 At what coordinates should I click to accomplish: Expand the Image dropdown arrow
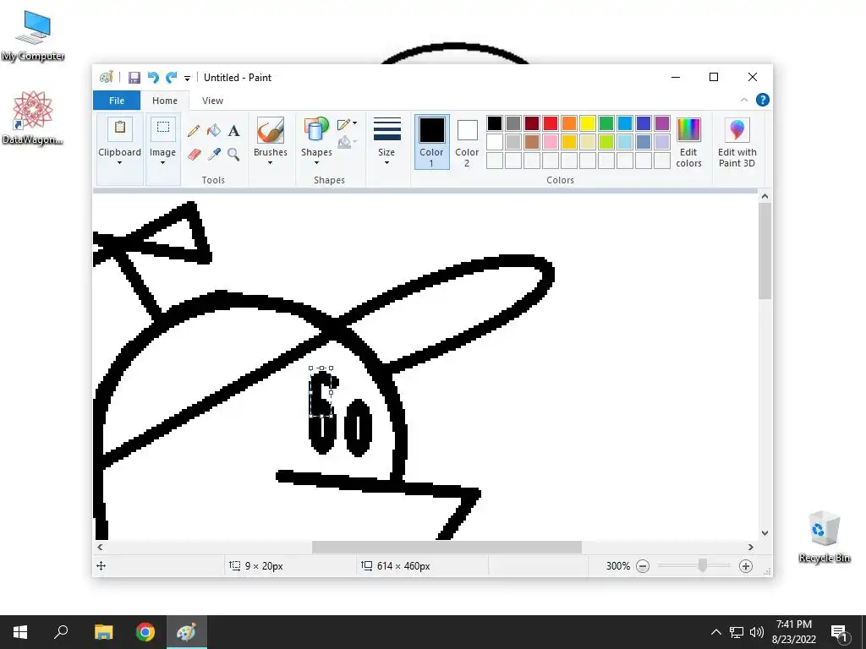pyautogui.click(x=163, y=163)
